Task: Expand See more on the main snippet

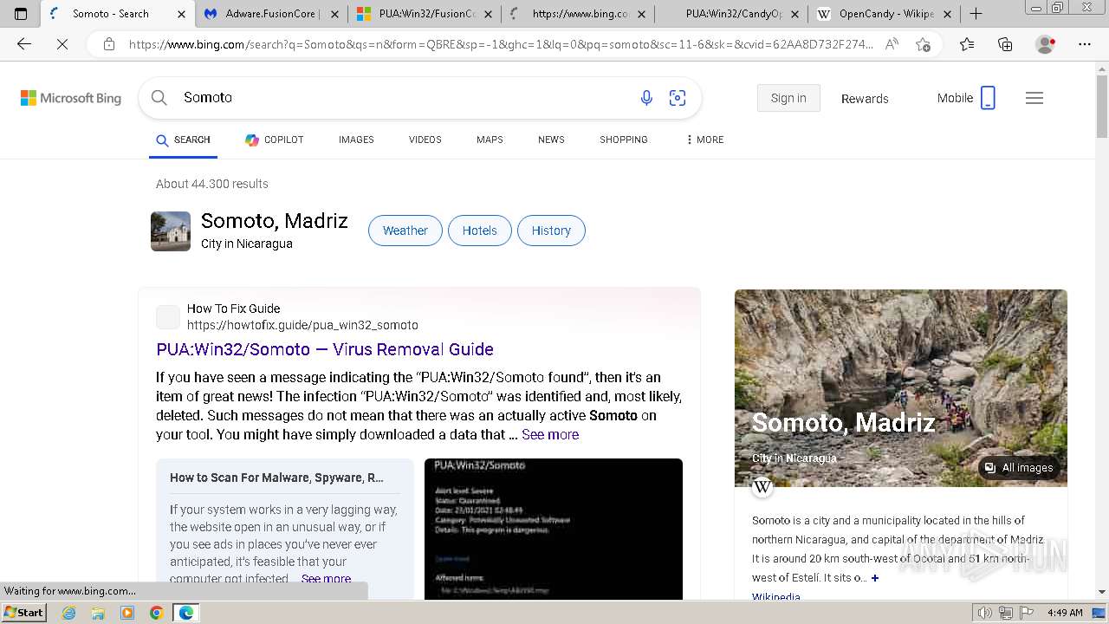Action: click(x=550, y=435)
